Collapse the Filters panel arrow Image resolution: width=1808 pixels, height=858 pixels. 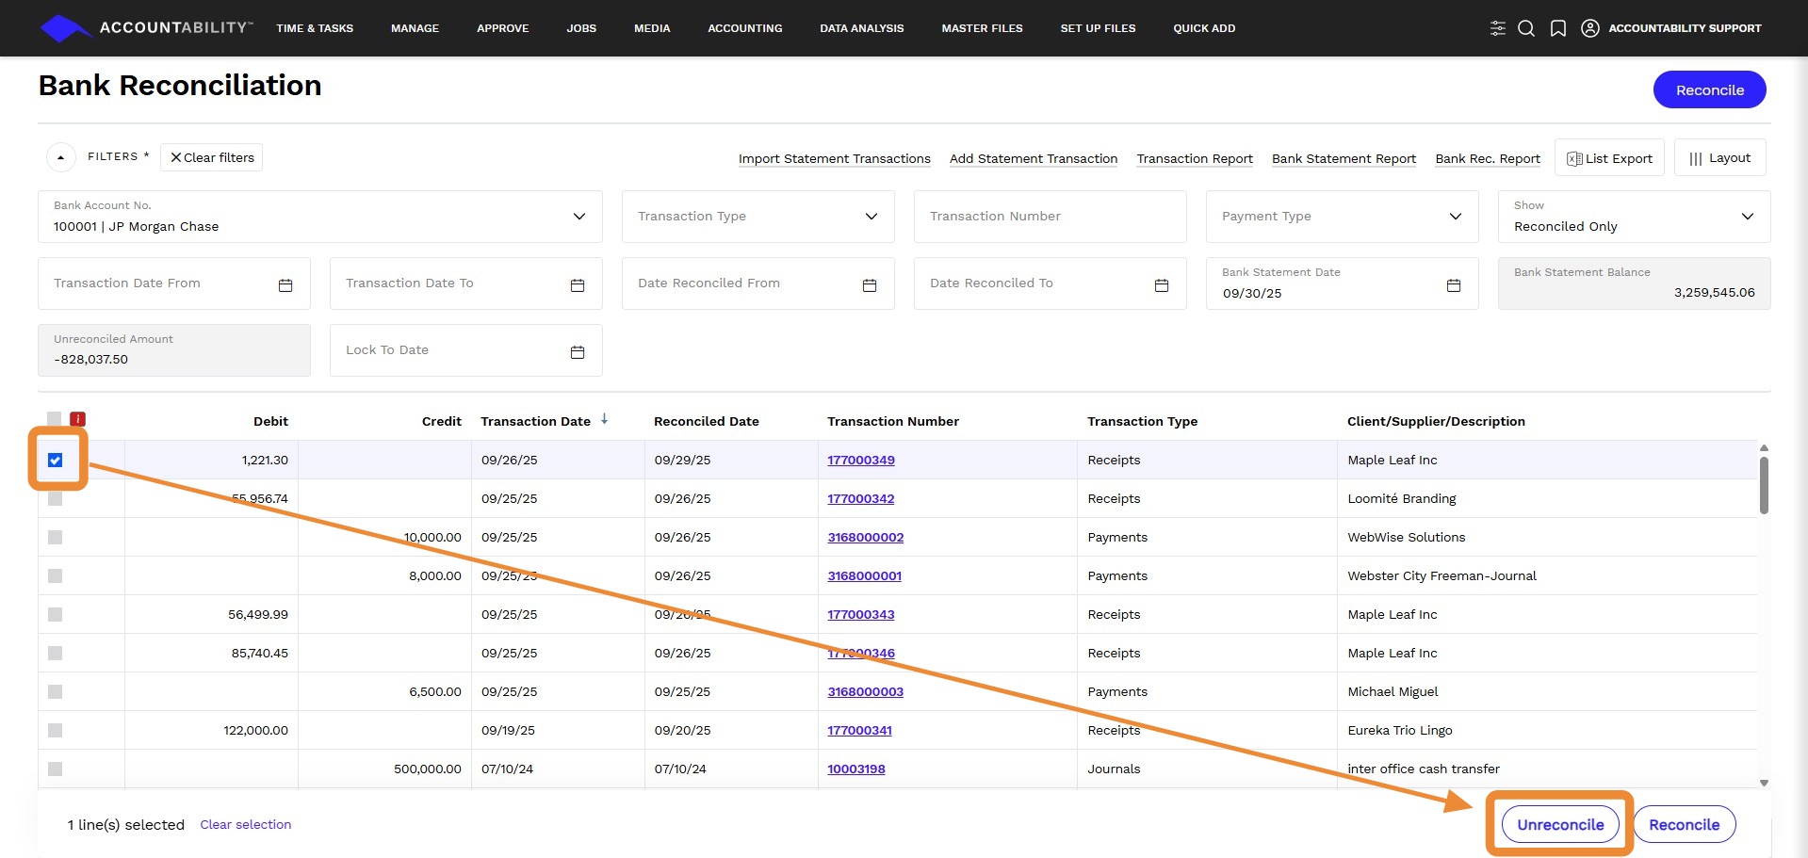click(61, 157)
